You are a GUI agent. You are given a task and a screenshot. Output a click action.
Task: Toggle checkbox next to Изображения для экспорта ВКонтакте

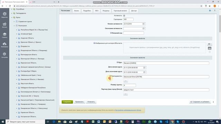coord(94,43)
